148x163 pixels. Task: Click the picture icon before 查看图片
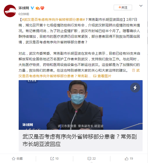click(x=95, y=76)
